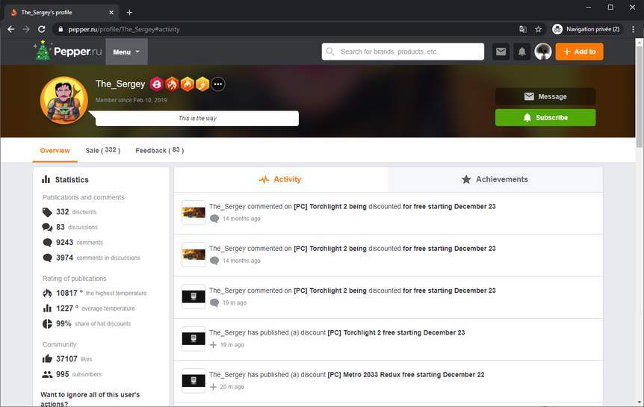The height and width of the screenshot is (407, 644).
Task: Click the 332 discounts tag icon
Action: [x=47, y=212]
